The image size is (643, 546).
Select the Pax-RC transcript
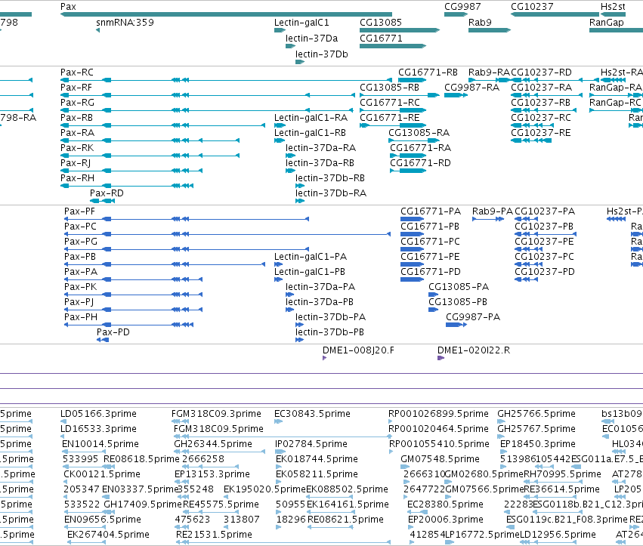tap(226, 80)
